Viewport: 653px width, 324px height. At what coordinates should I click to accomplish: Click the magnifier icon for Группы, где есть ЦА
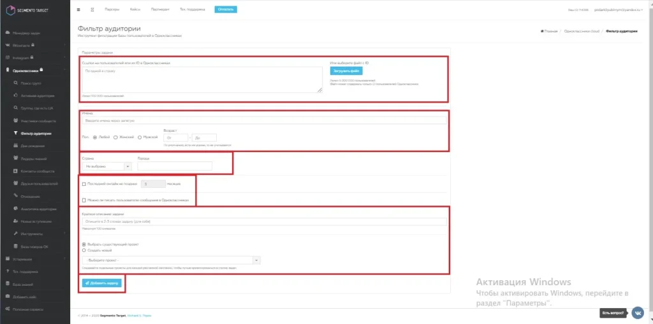(x=15, y=108)
